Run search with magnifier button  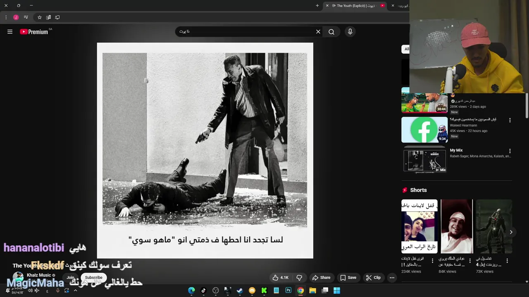pos(331,32)
